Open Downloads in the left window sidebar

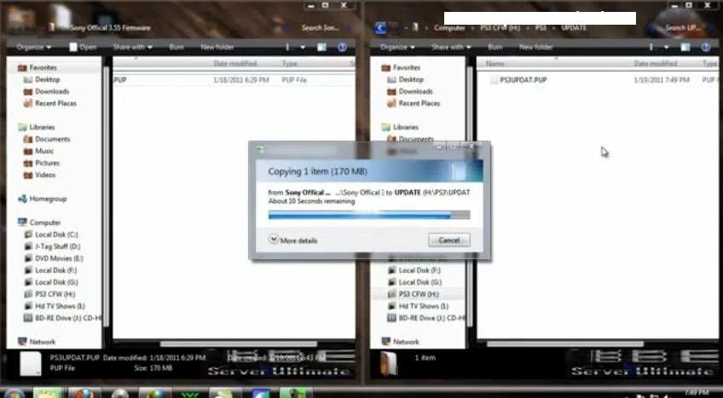(52, 91)
